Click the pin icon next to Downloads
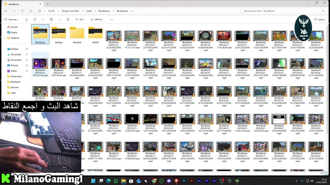The height and width of the screenshot is (185, 330). pyautogui.click(x=27, y=54)
